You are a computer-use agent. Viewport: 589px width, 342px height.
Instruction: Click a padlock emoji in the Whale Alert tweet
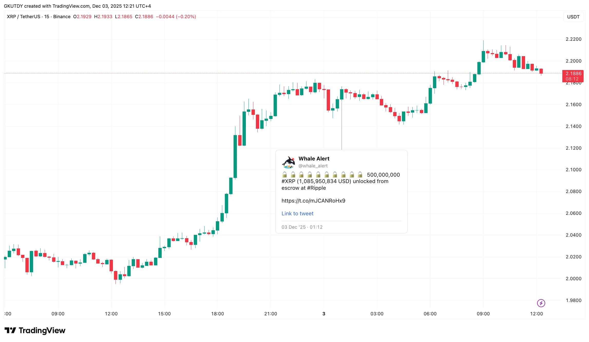tap(285, 175)
